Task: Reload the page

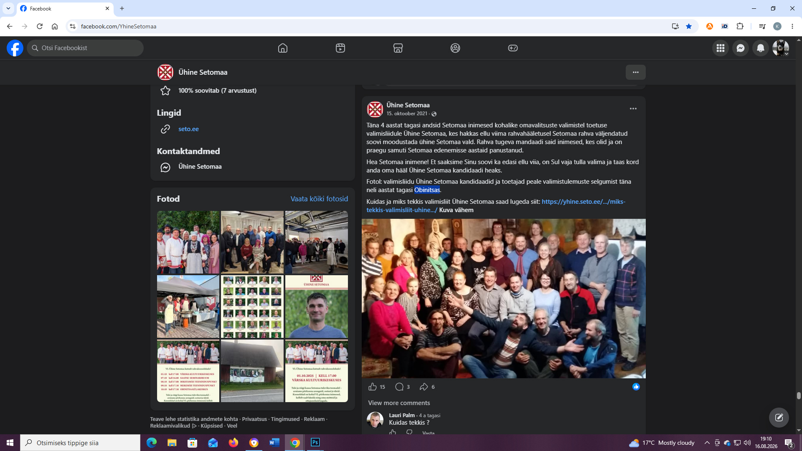Action: point(40,26)
